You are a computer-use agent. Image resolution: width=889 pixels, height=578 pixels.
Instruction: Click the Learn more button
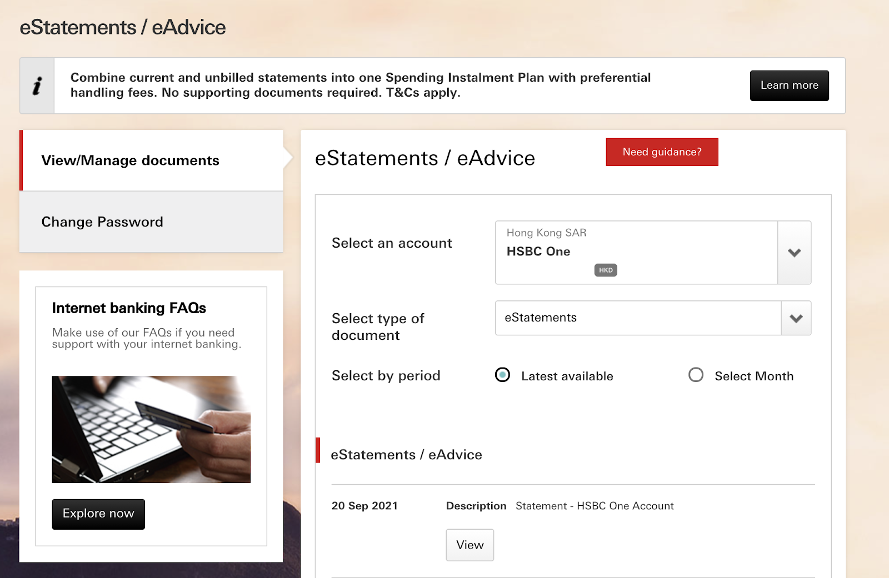tap(789, 86)
